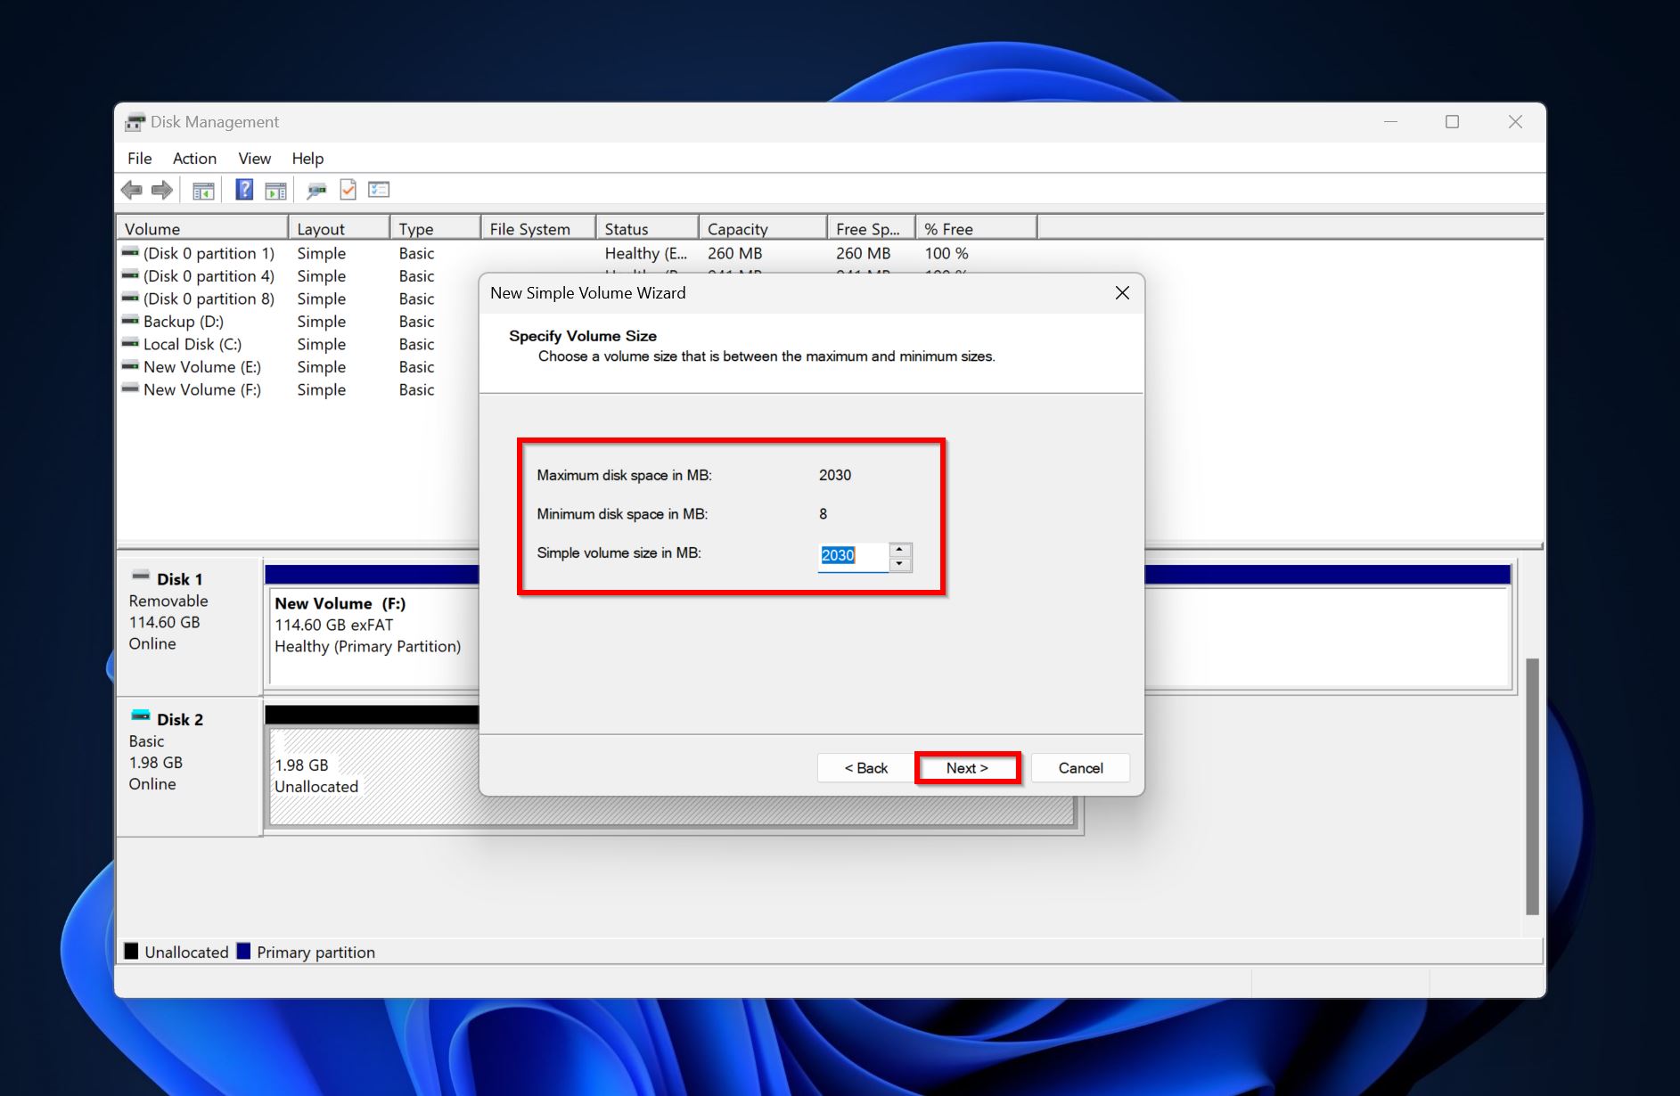Click the document with checkmark toolbar icon
The width and height of the screenshot is (1680, 1096).
point(348,190)
